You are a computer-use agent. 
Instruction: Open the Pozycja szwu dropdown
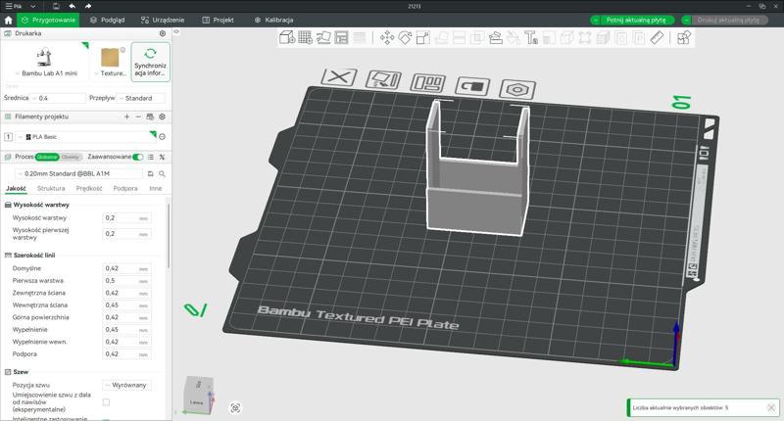click(127, 386)
